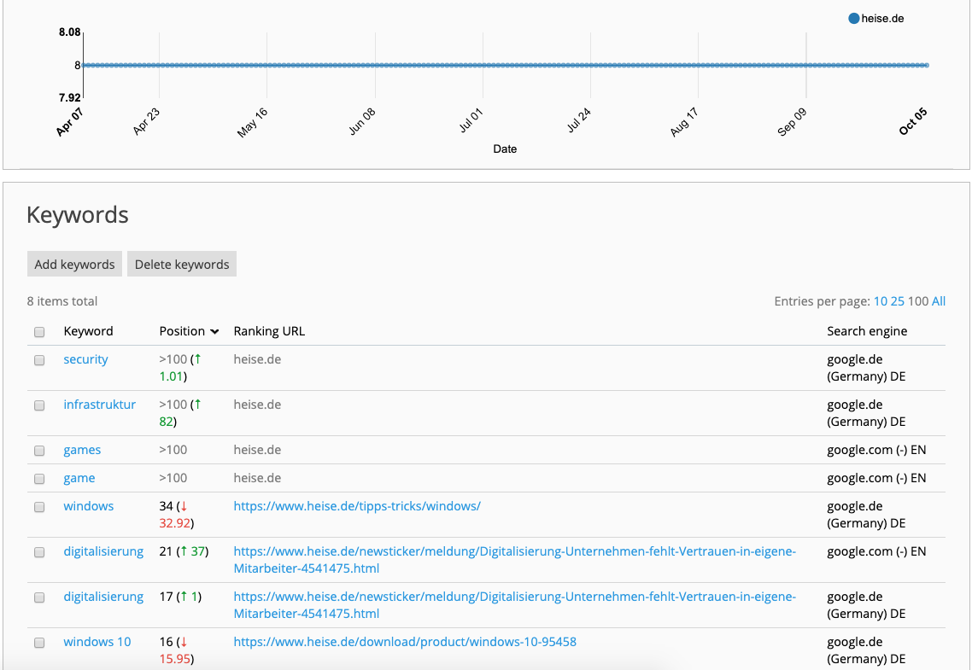Open digitalisierung keyword for google.de Germany
Screen dimensions: 972x670
point(103,597)
